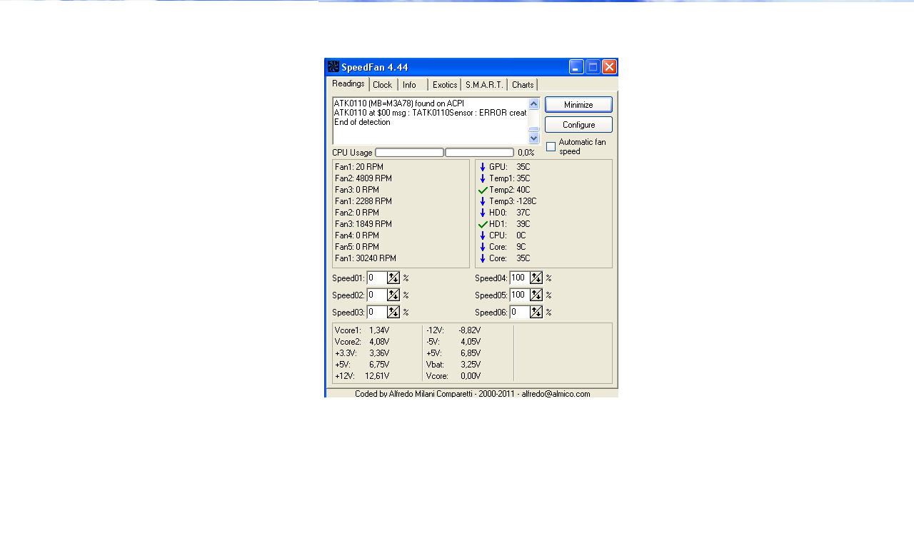Screen dimensions: 914x548
Task: Open the Info tab
Action: coord(412,85)
